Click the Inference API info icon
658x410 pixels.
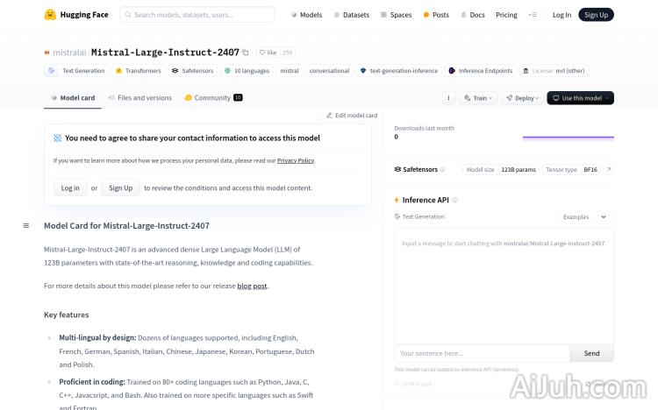point(455,200)
